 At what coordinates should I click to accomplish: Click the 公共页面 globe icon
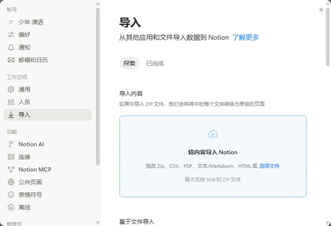pos(11,182)
